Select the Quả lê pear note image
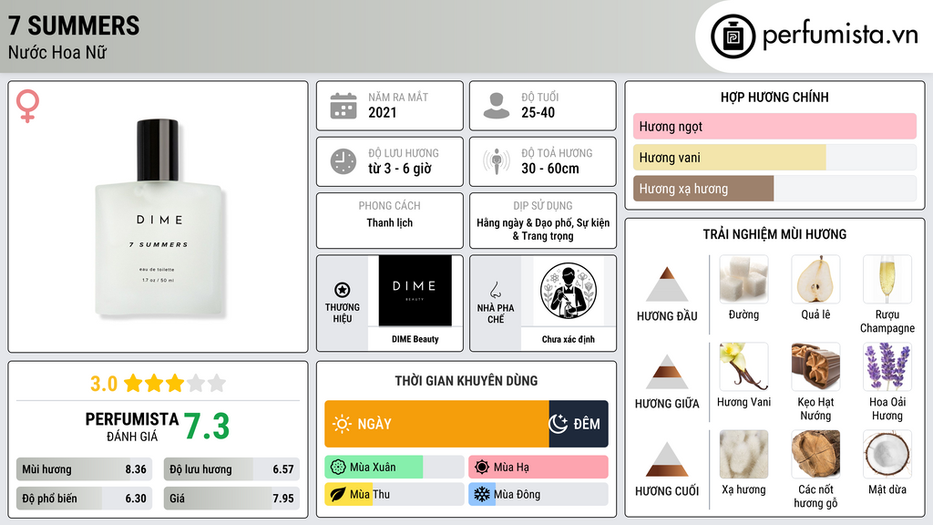Image resolution: width=933 pixels, height=525 pixels. click(x=815, y=279)
